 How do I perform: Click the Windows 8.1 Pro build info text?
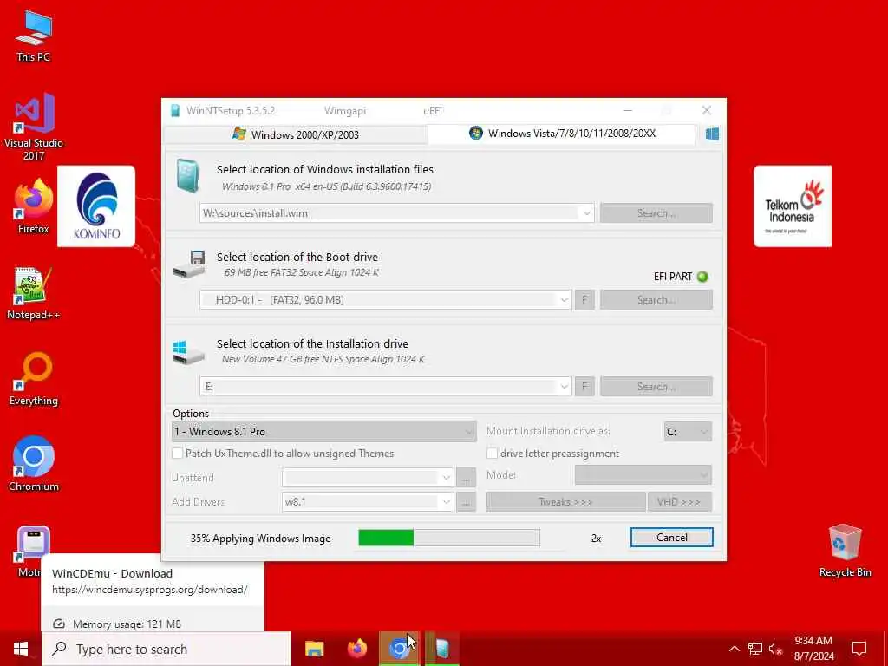[x=326, y=186]
